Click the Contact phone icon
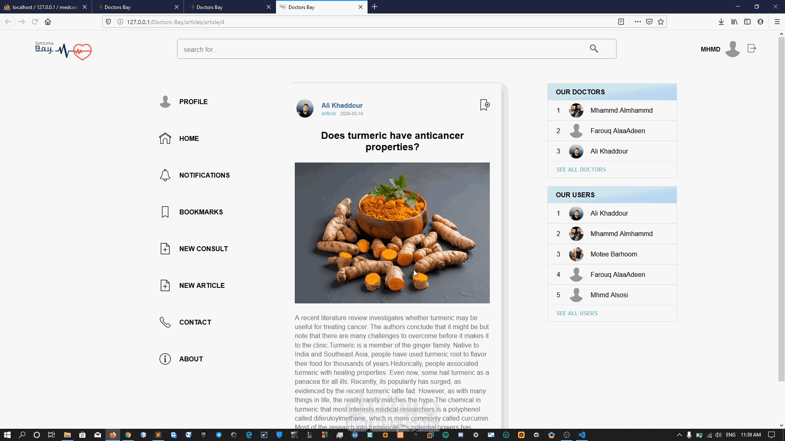Image resolution: width=785 pixels, height=441 pixels. [165, 322]
